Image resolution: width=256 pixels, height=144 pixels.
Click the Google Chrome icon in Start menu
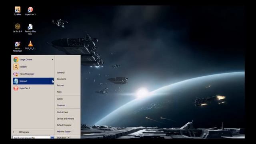click(16, 60)
